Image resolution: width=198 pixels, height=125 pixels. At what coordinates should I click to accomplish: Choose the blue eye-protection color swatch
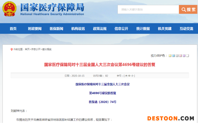point(174,56)
